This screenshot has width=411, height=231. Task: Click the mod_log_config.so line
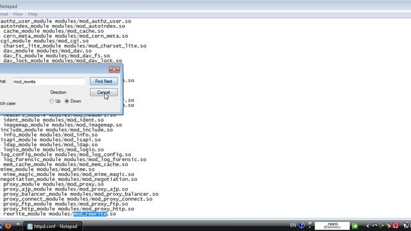click(x=66, y=155)
